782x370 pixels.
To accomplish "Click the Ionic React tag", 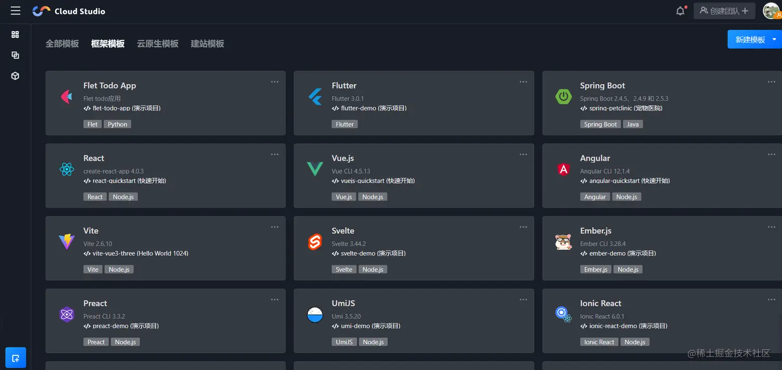I will point(599,342).
